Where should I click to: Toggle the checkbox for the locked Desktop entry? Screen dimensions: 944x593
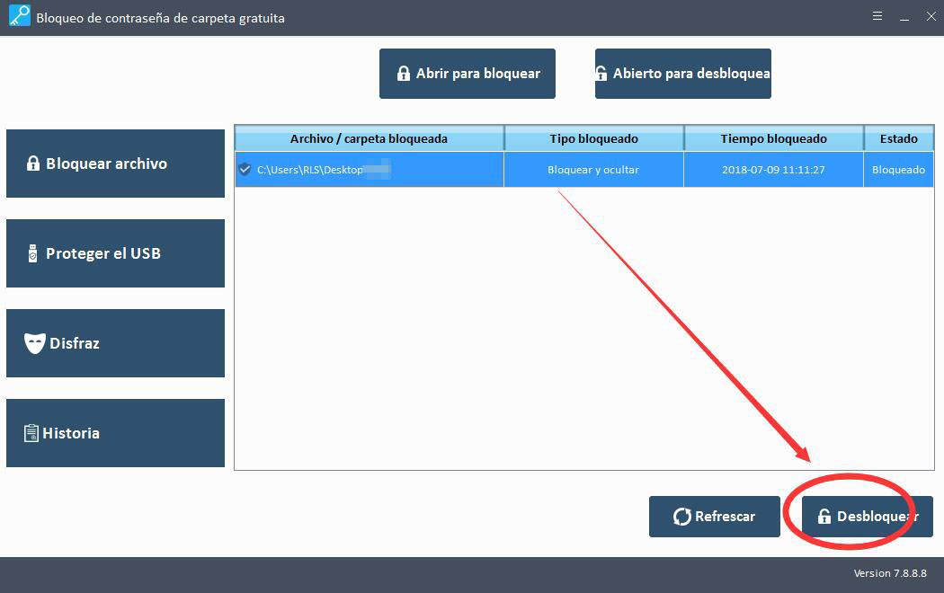point(245,169)
